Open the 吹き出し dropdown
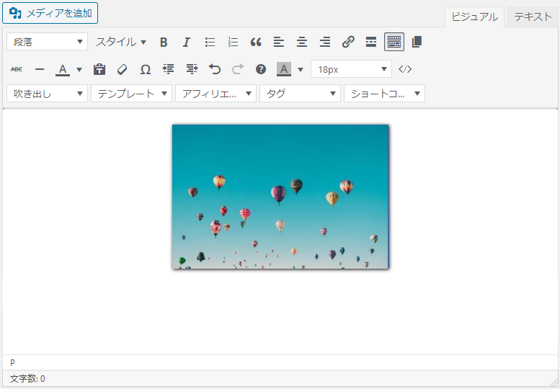This screenshot has height=389, width=560. 47,94
